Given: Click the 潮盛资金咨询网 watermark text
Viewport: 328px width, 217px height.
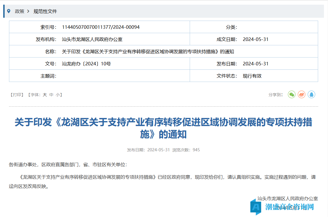Looking at the screenshot, I should [x=289, y=207].
